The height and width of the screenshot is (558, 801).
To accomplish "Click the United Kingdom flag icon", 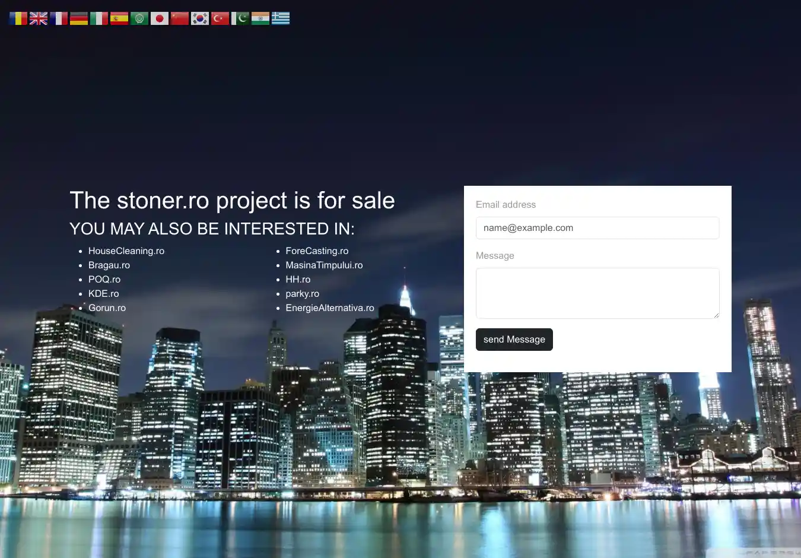I will point(39,18).
